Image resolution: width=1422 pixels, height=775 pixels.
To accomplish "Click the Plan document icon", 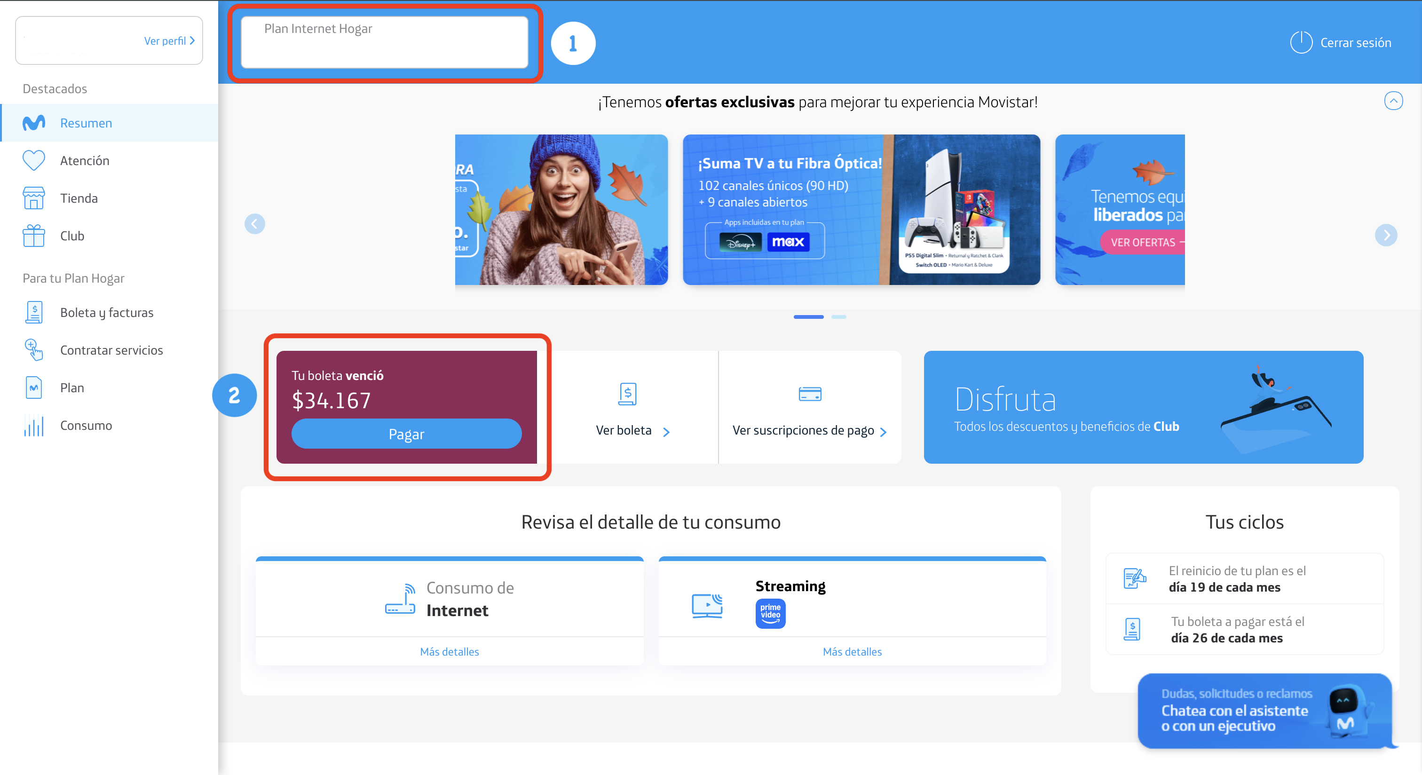I will 34,387.
